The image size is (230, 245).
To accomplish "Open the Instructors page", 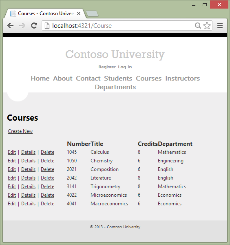I will 182,79.
